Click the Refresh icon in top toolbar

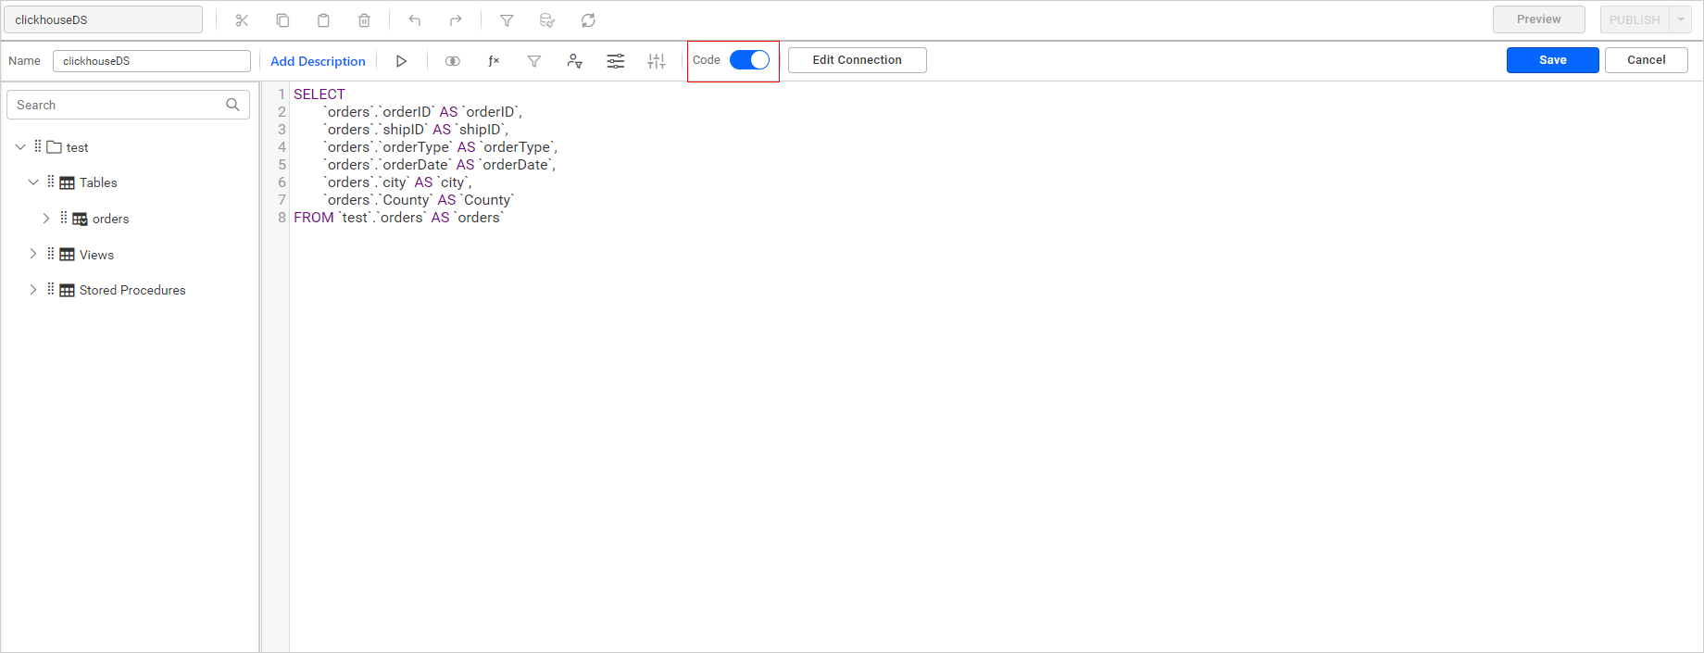coord(588,20)
